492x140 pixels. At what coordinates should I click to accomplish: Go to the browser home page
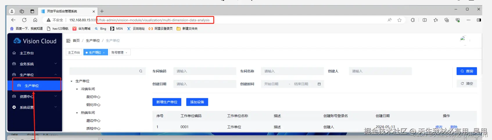[x=35, y=20]
